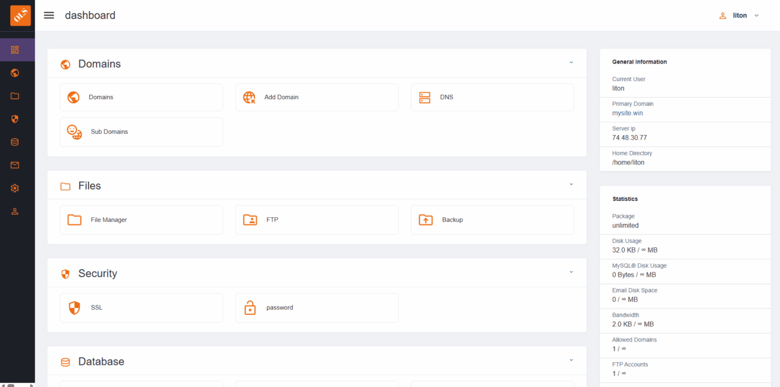Open the Email envelope icon in sidebar
Viewport: 780px width, 387px height.
[x=14, y=165]
